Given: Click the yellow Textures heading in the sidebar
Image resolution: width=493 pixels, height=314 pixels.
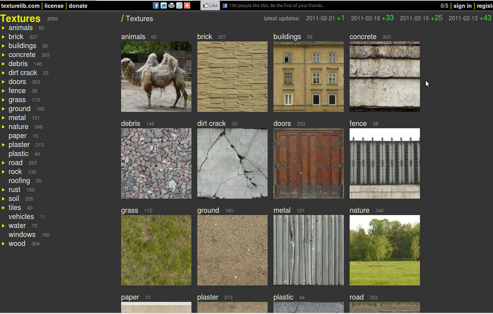Looking at the screenshot, I should tap(21, 18).
